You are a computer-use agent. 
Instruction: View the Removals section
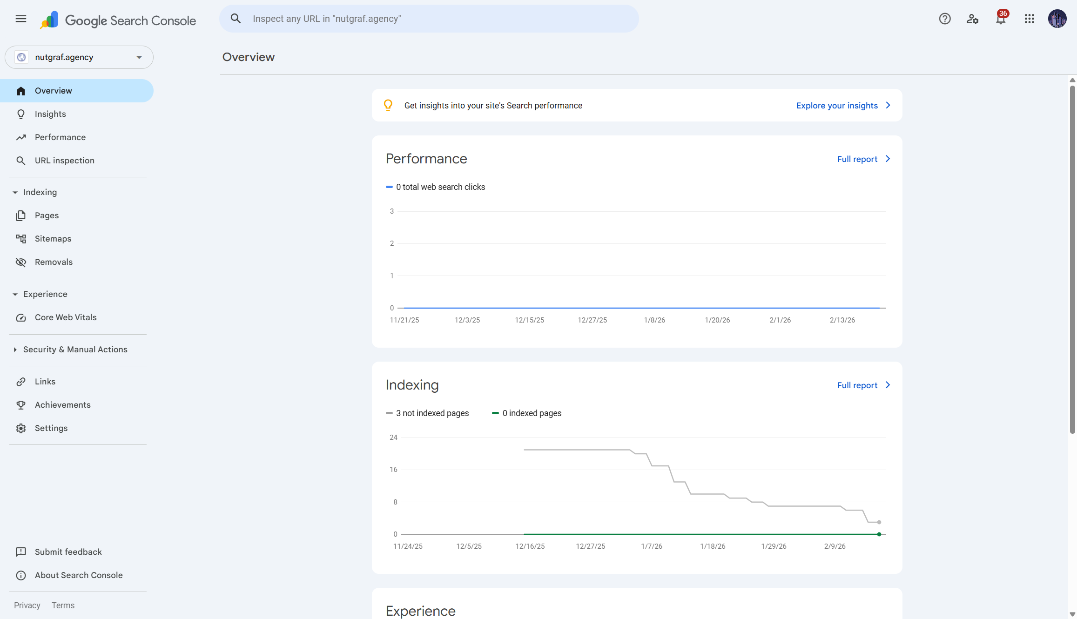[x=54, y=262]
